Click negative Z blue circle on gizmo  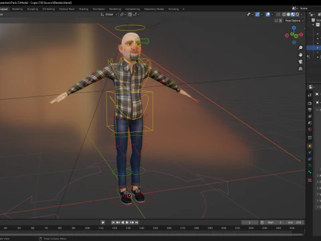pos(294,42)
